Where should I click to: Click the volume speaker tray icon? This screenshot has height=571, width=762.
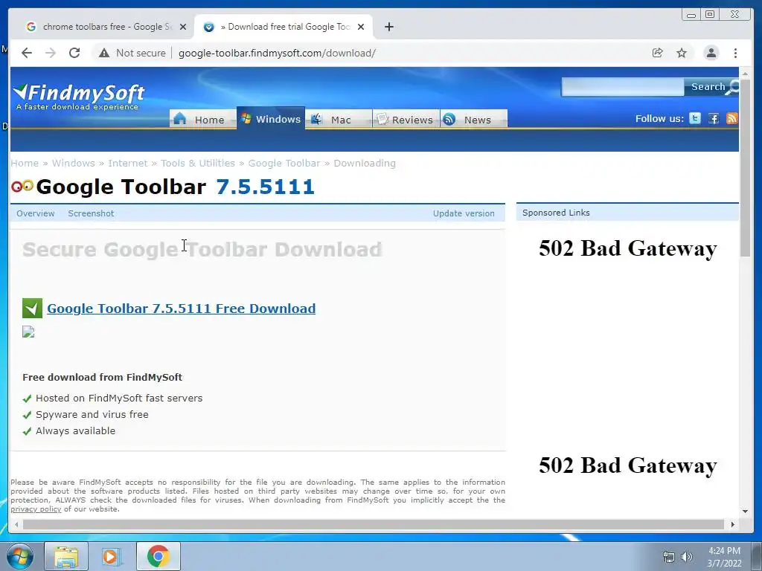[686, 557]
